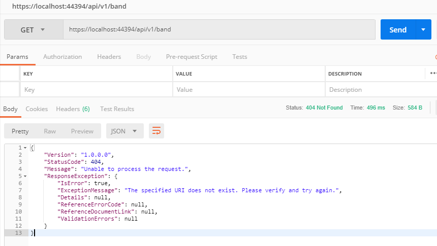Open the params table options ellipsis
This screenshot has height=246, width=437.
[x=433, y=74]
